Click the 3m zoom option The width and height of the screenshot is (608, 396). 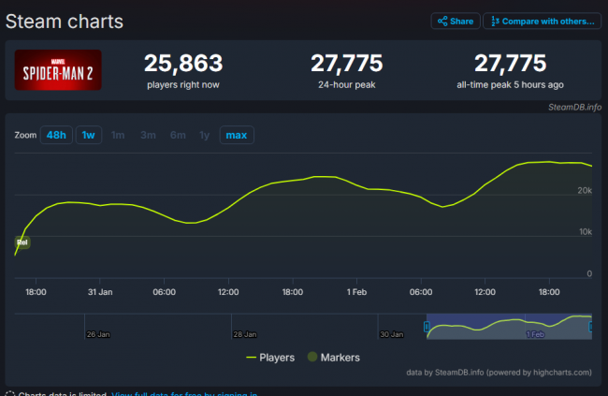pos(148,136)
